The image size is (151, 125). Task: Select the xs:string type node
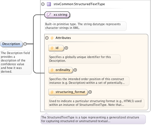(x=57, y=15)
